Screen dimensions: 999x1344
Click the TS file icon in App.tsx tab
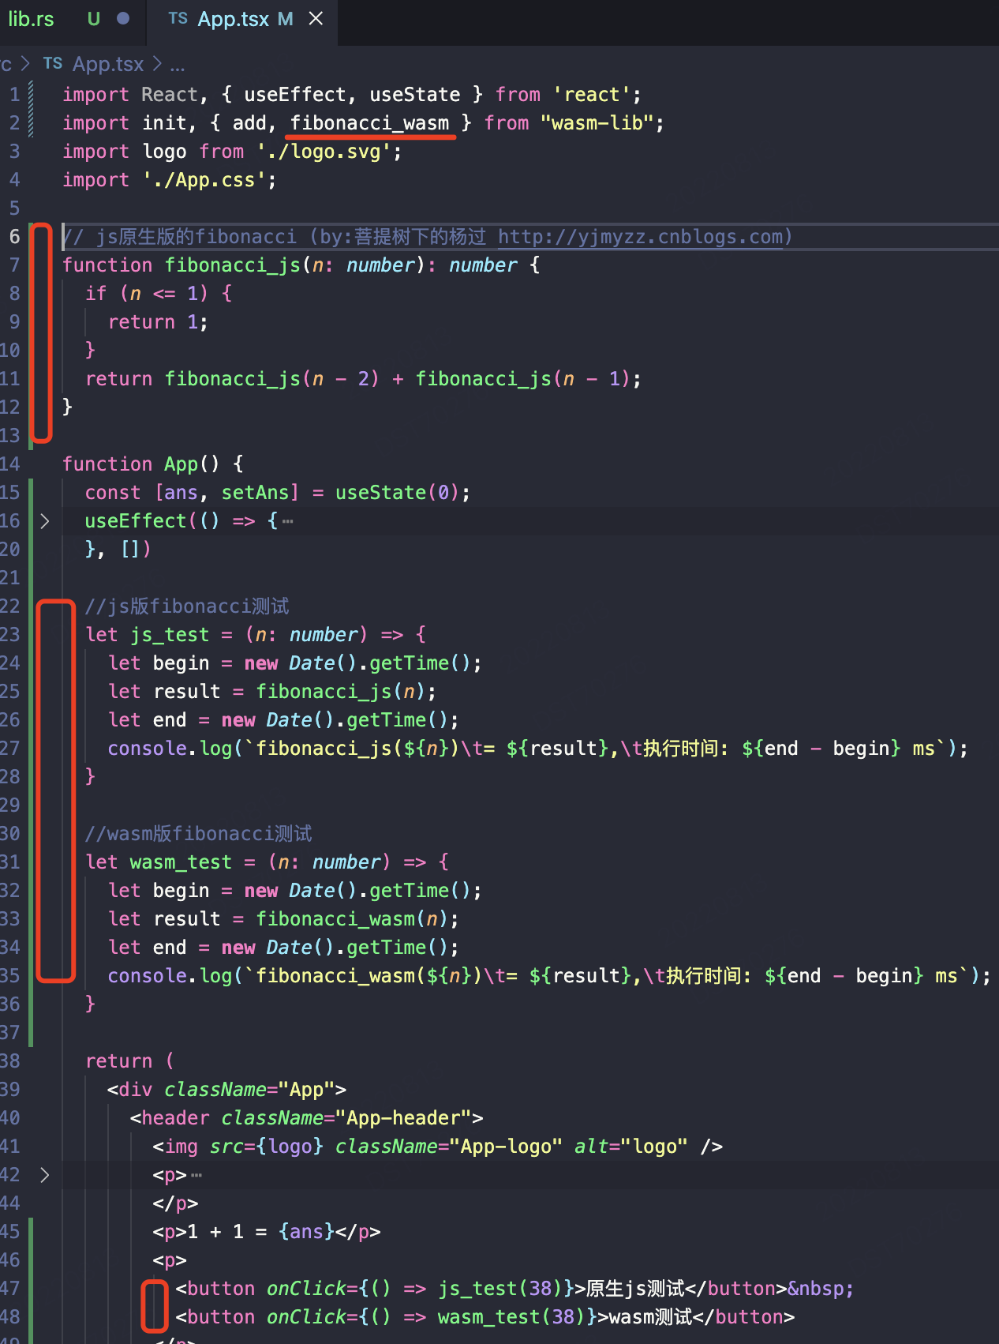pyautogui.click(x=178, y=19)
